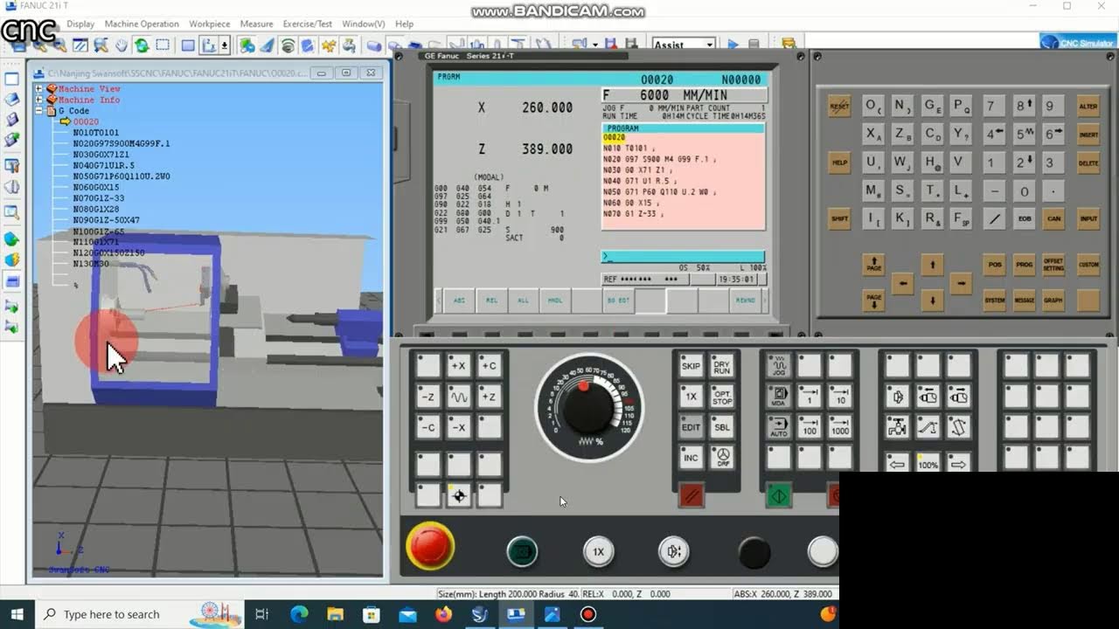Click the red feed hold slash button
This screenshot has height=629, width=1119.
691,496
